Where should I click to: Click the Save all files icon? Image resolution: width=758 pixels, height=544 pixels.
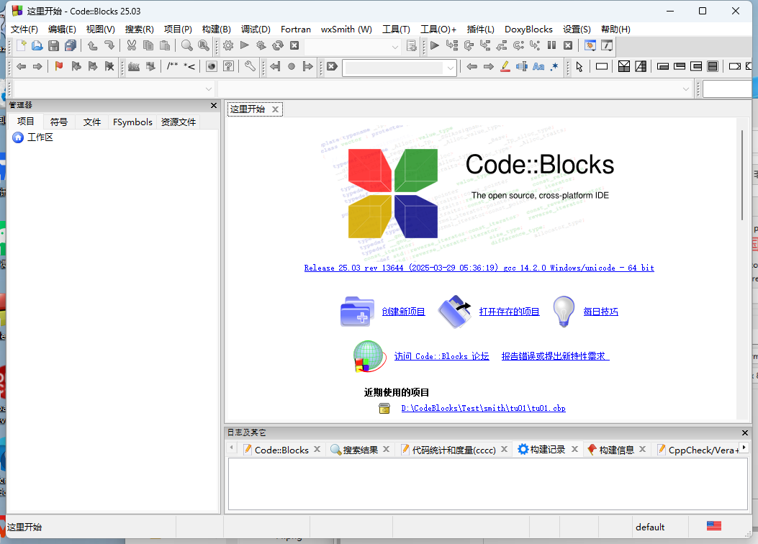[x=71, y=46]
